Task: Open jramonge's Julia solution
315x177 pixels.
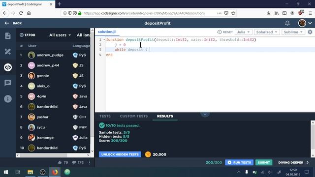Action: coord(53,138)
